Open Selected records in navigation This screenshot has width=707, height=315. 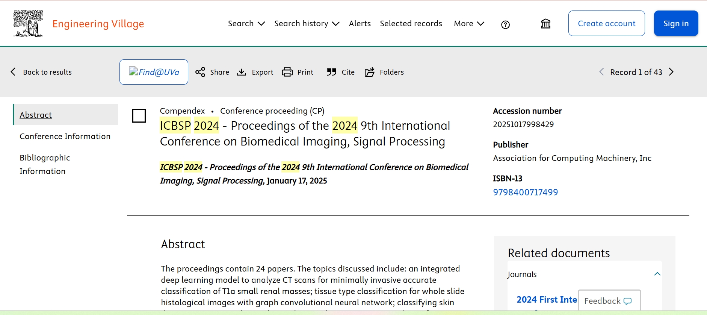point(411,24)
